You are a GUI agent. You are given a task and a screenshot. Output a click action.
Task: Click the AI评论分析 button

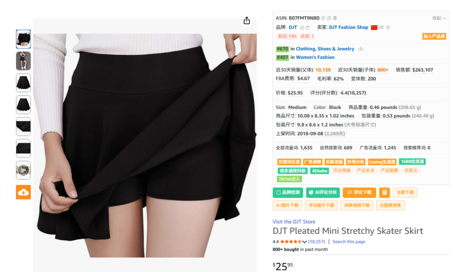[x=323, y=192]
